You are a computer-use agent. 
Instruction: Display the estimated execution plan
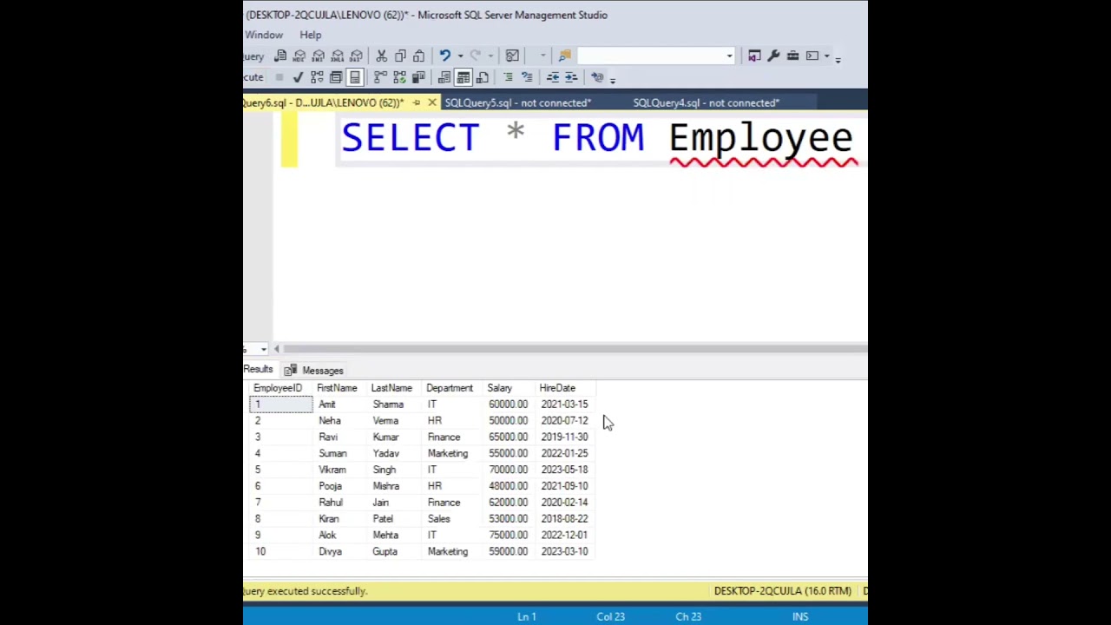(x=317, y=77)
